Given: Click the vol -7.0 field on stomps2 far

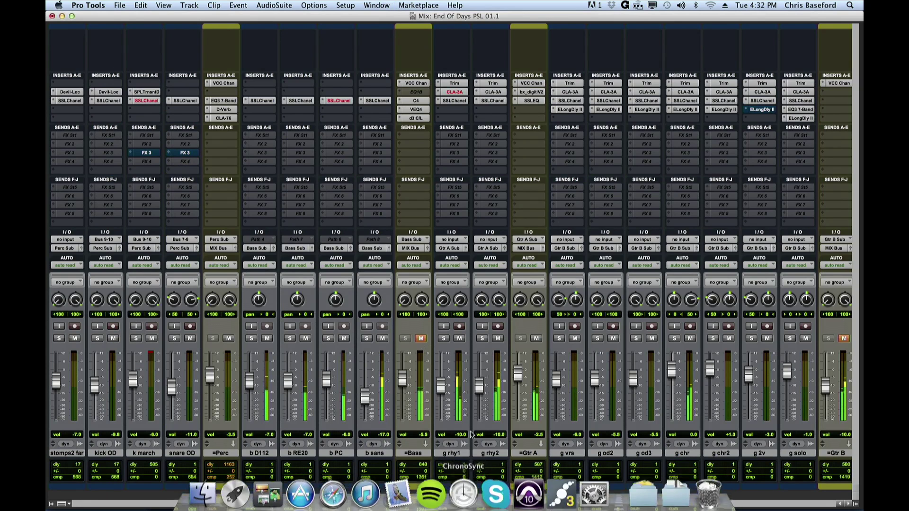Looking at the screenshot, I should tap(67, 434).
